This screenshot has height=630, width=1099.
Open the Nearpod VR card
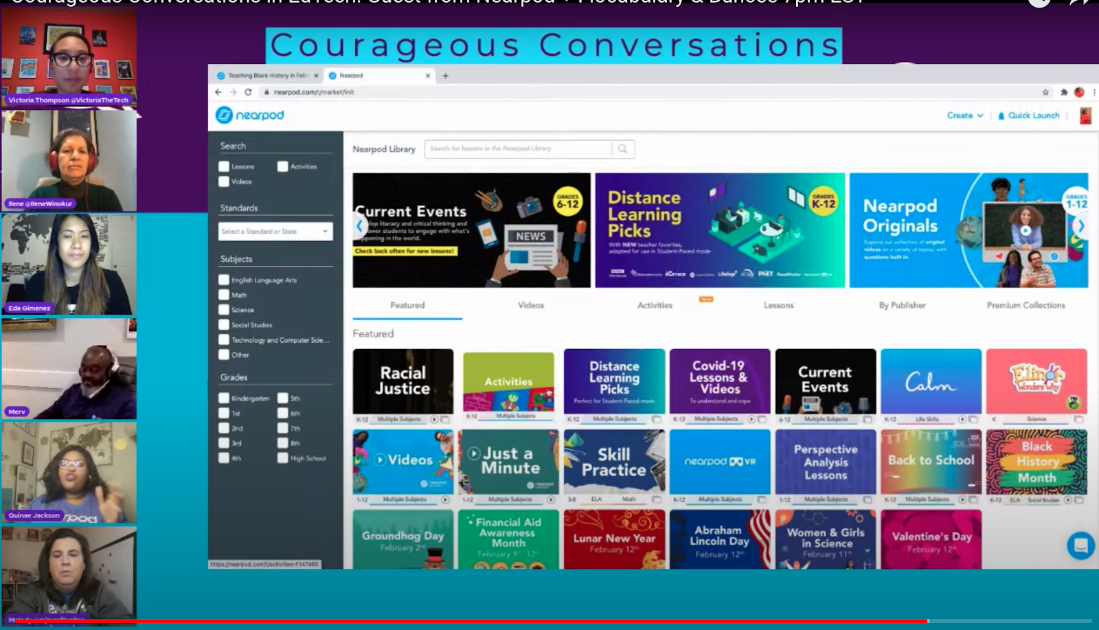(x=720, y=467)
